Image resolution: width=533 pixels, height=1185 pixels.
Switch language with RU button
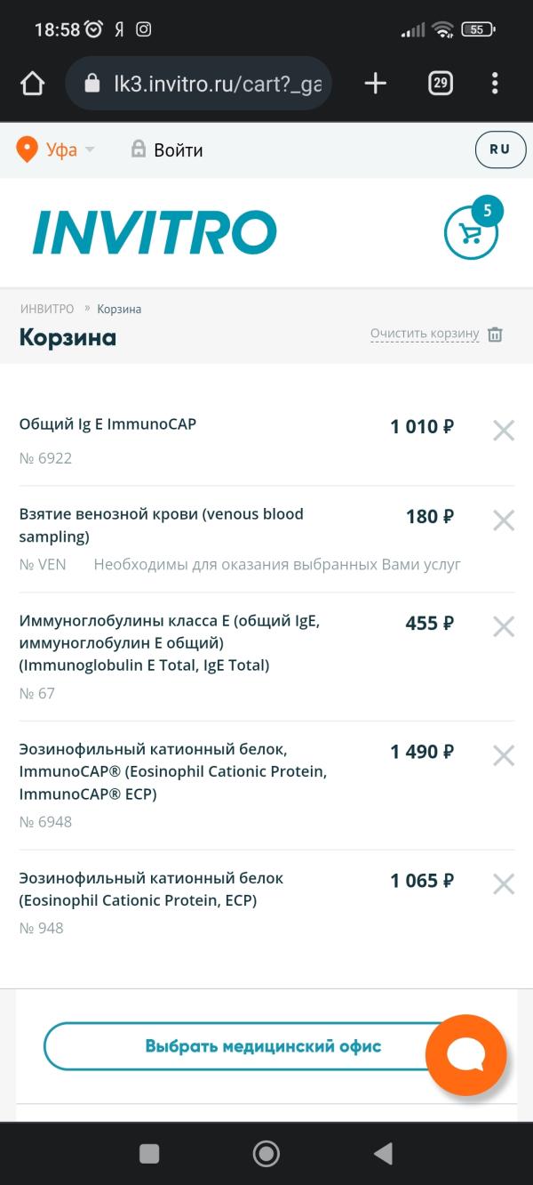(500, 149)
